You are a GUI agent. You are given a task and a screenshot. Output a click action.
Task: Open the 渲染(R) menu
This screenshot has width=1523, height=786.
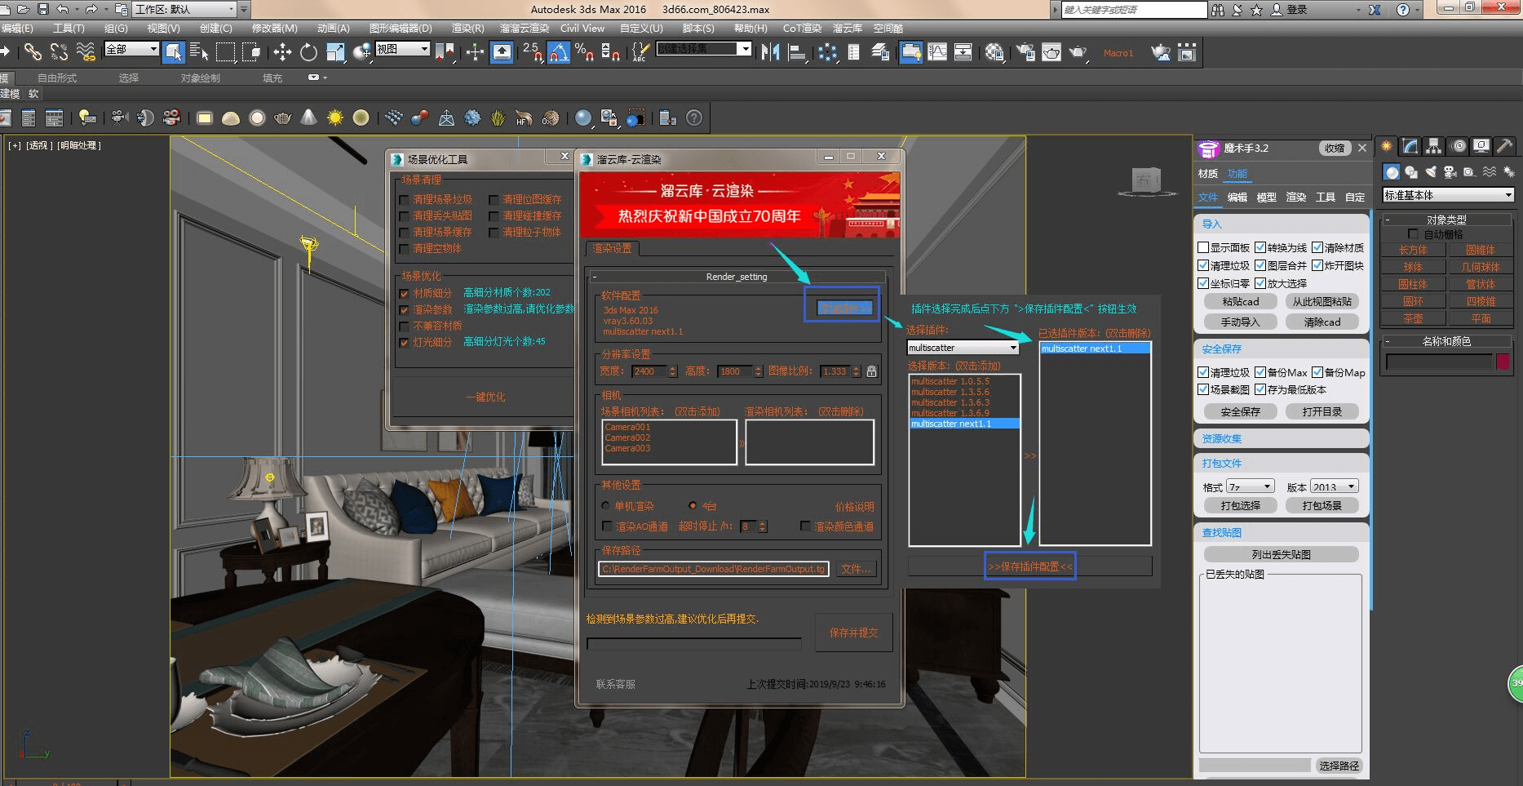coord(467,28)
